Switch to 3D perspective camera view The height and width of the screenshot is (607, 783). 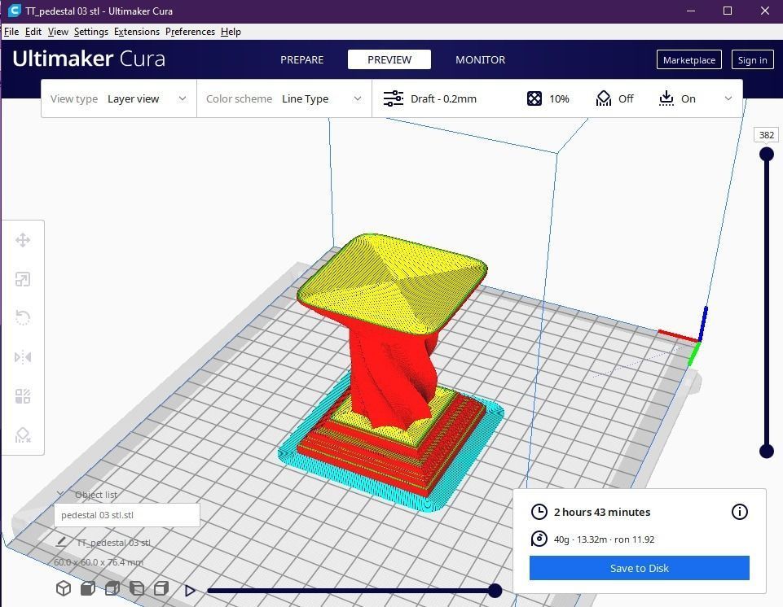[x=64, y=588]
